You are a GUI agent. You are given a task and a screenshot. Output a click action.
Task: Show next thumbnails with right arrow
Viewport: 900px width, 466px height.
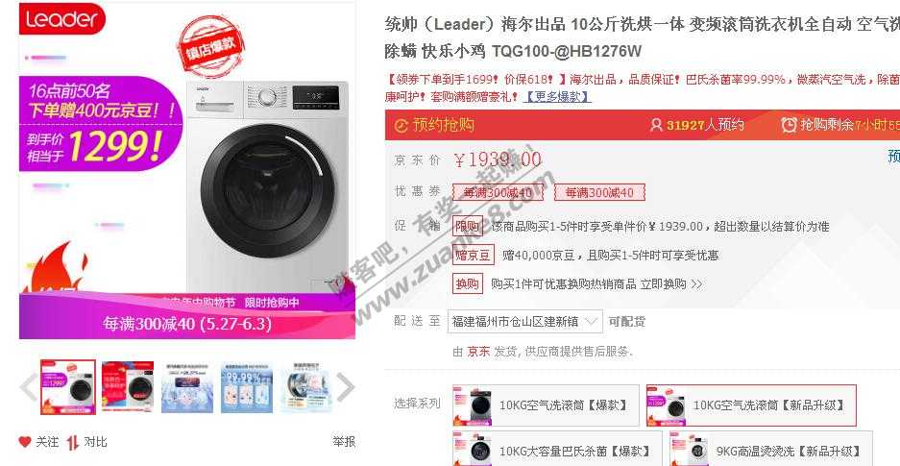[x=345, y=387]
